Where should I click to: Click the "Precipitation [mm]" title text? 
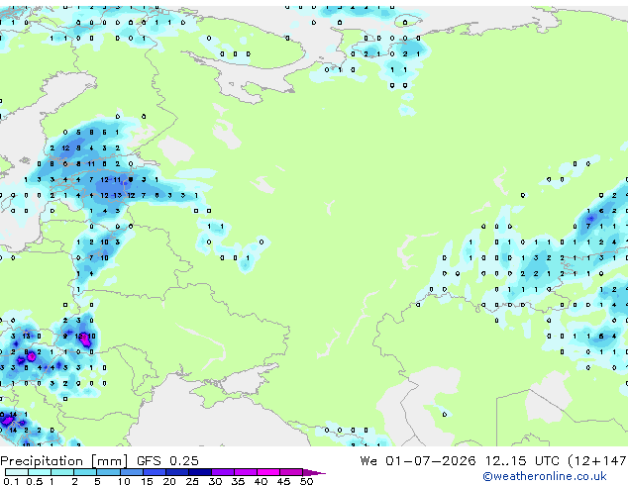click(x=64, y=461)
